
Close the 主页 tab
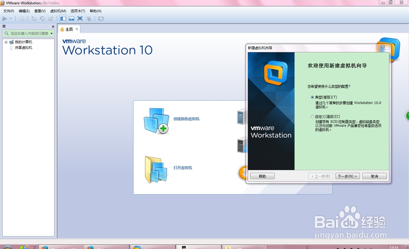click(x=77, y=29)
